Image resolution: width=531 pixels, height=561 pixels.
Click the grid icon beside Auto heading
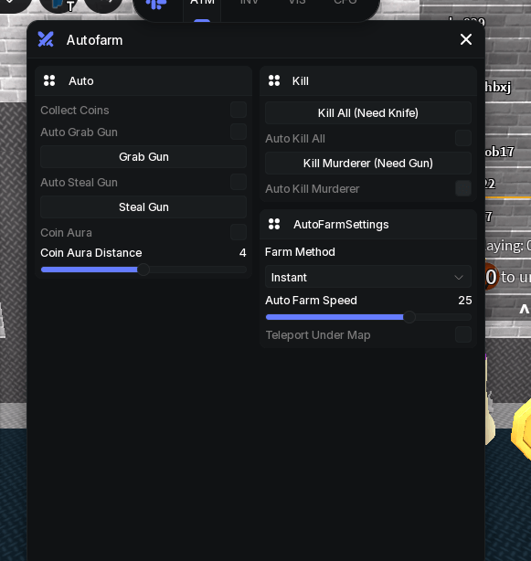pyautogui.click(x=49, y=80)
